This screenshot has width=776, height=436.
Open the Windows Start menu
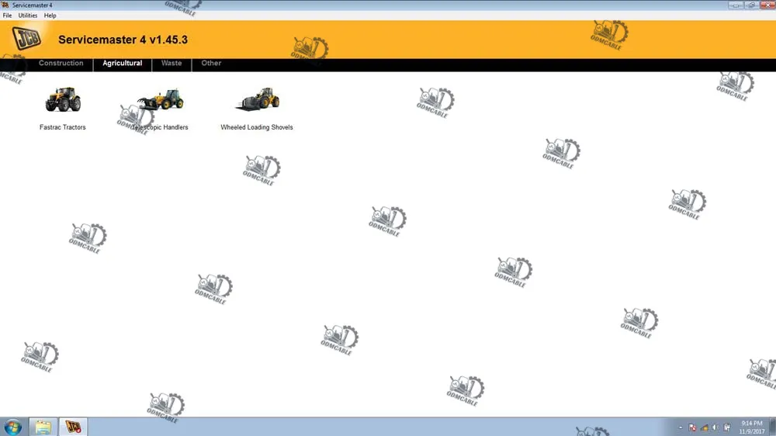[x=13, y=427]
